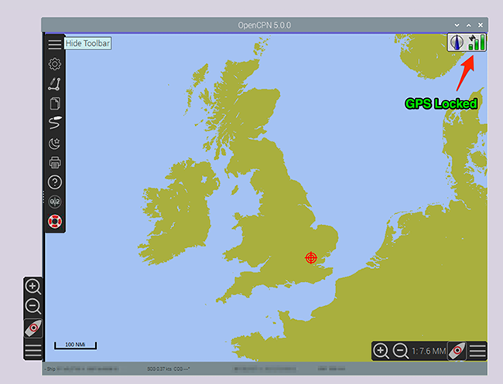Click the compass icon in top-right

coord(458,42)
